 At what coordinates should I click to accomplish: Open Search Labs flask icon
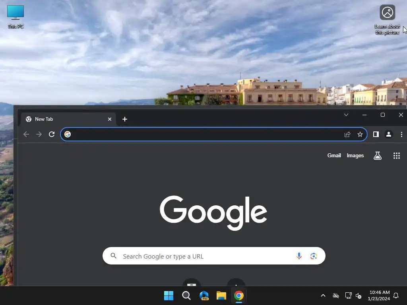378,156
